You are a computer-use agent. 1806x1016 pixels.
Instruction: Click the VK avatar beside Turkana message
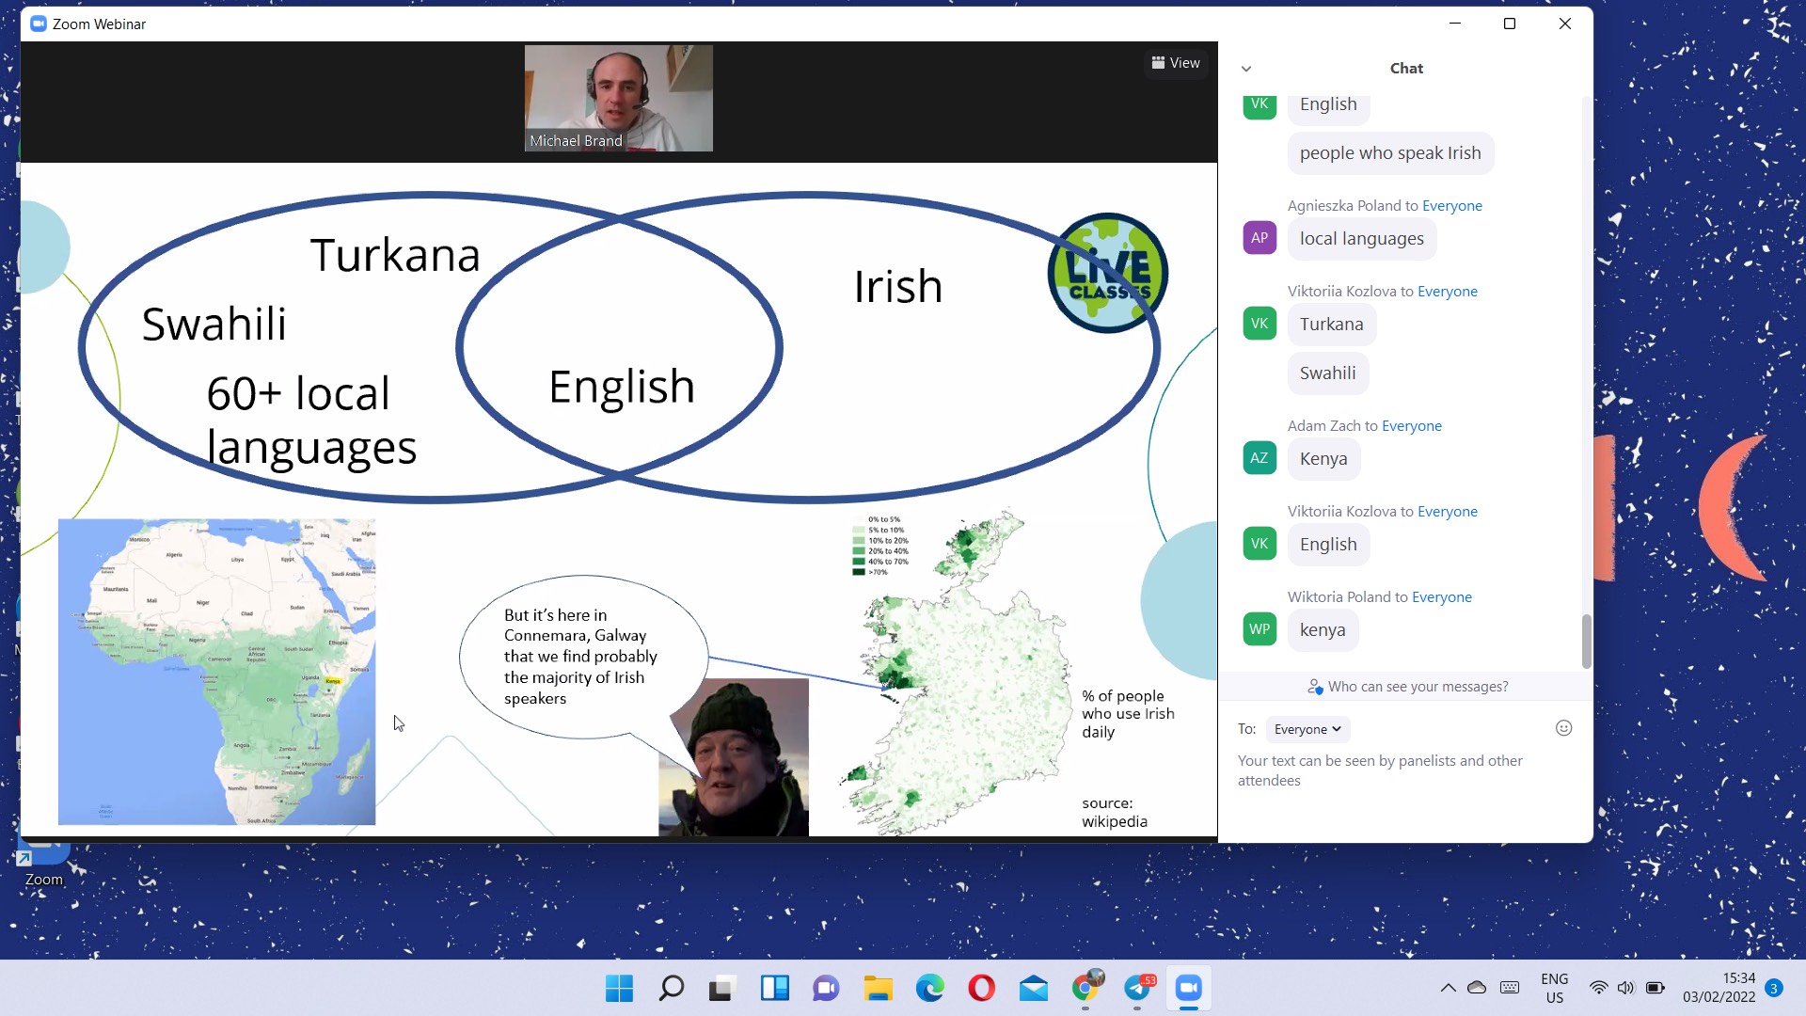(x=1259, y=324)
